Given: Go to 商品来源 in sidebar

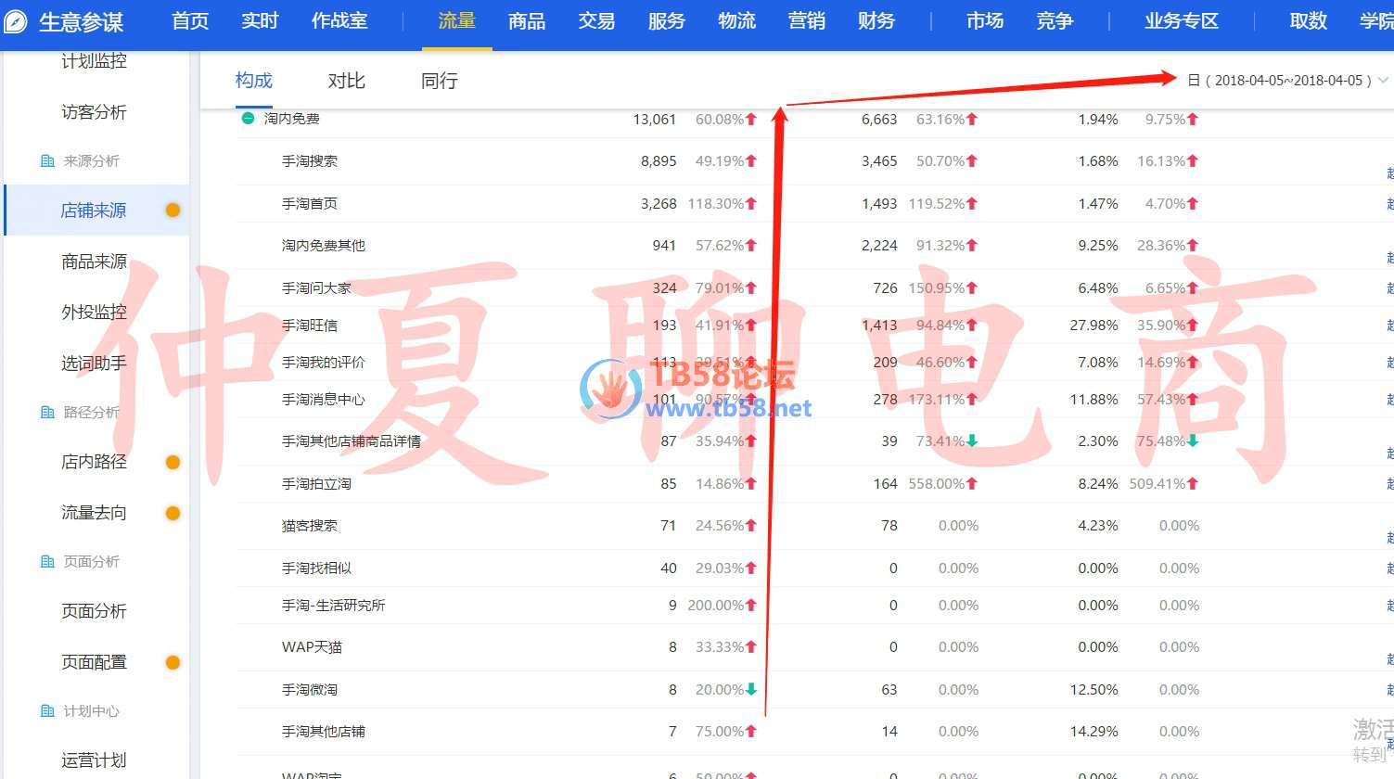Looking at the screenshot, I should coord(94,262).
